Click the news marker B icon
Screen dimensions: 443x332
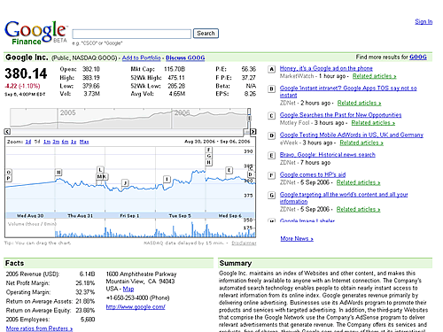coord(272,89)
